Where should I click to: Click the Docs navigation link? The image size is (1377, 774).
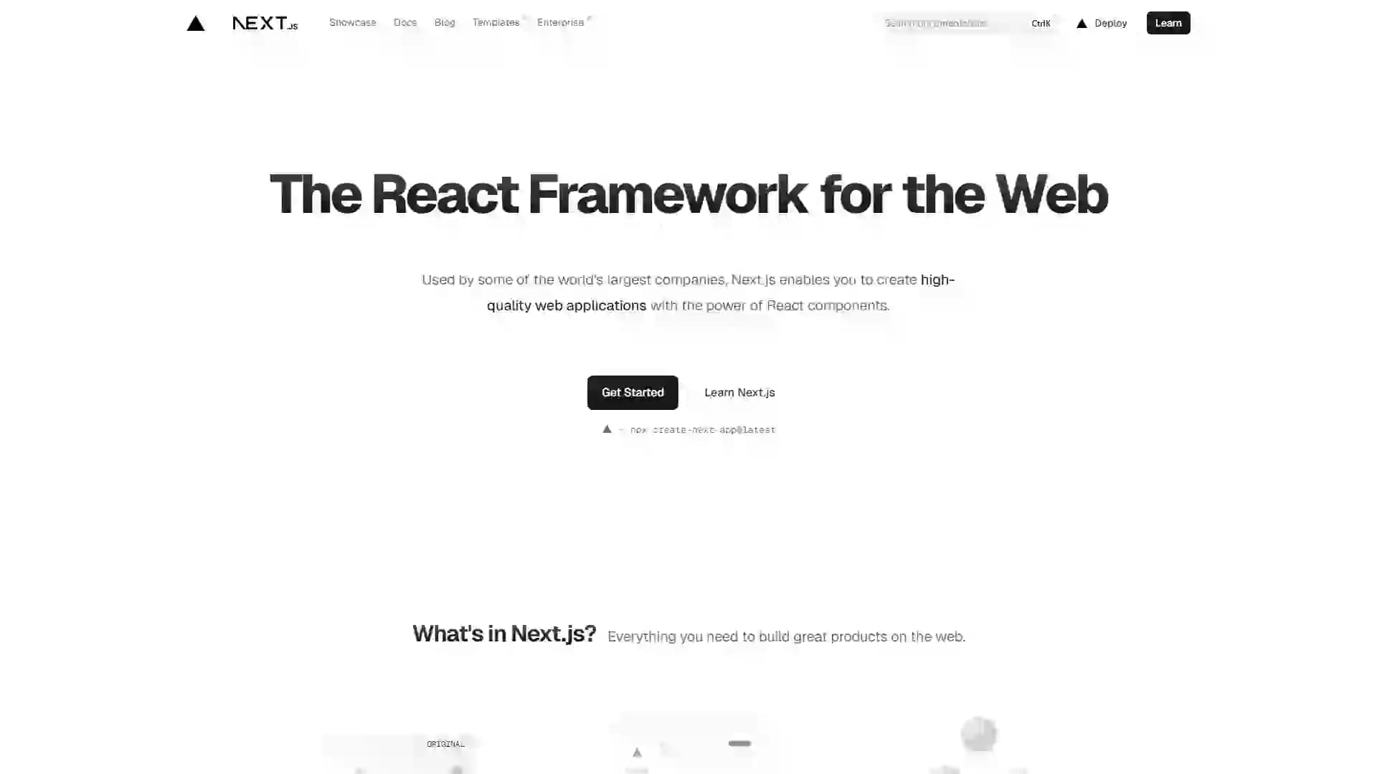(404, 23)
